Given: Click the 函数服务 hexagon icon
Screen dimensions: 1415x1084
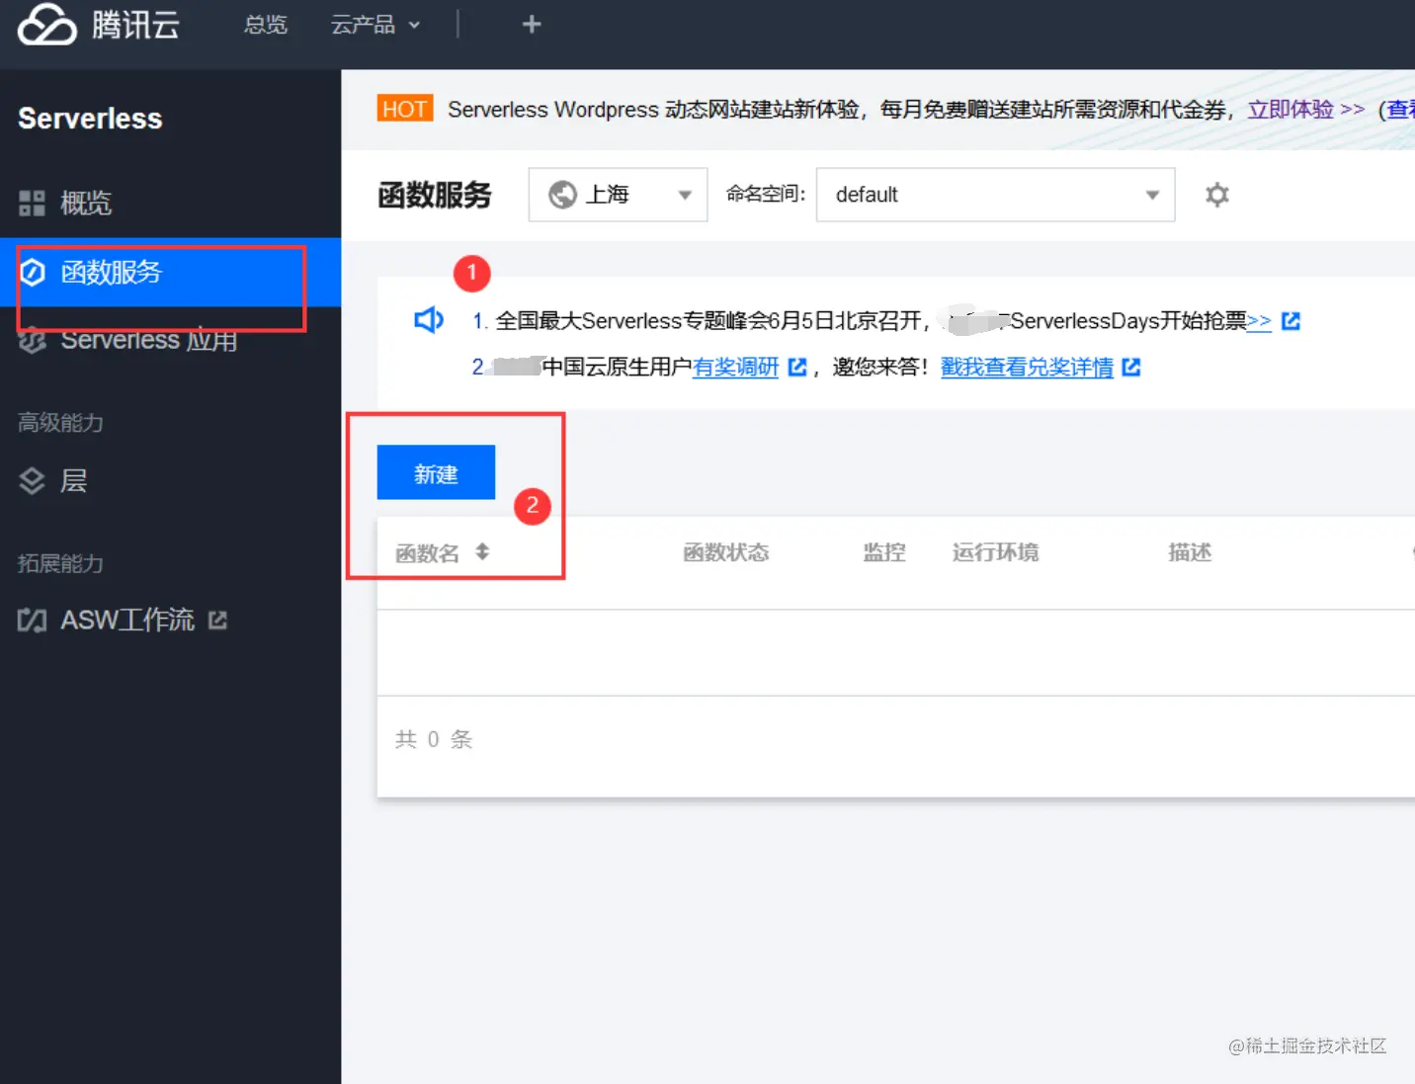Looking at the screenshot, I should [x=33, y=272].
